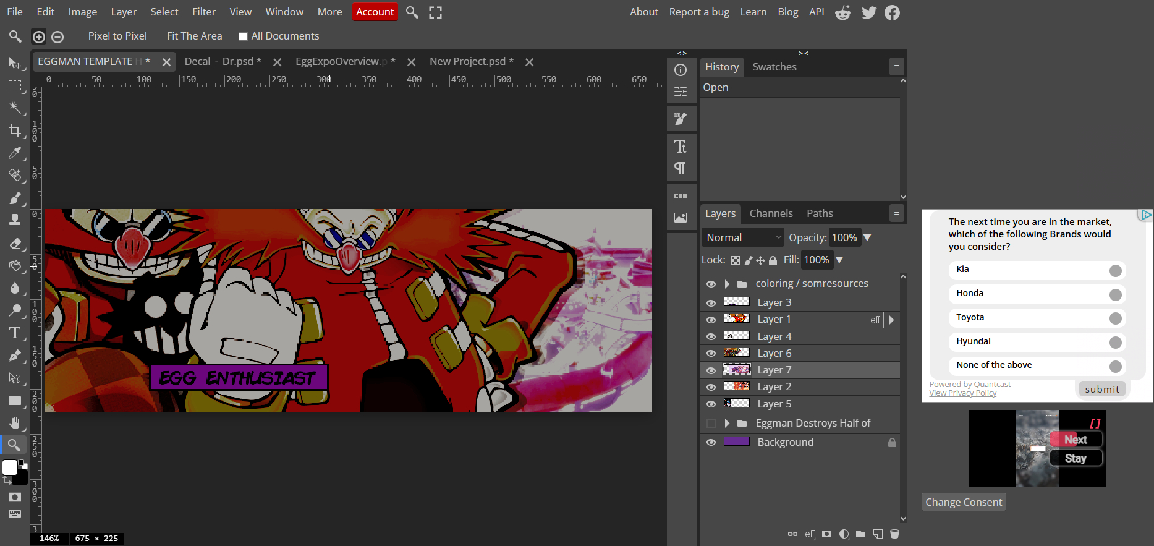Hide Layer 7 using its eye icon
The width and height of the screenshot is (1154, 546).
[x=711, y=370]
